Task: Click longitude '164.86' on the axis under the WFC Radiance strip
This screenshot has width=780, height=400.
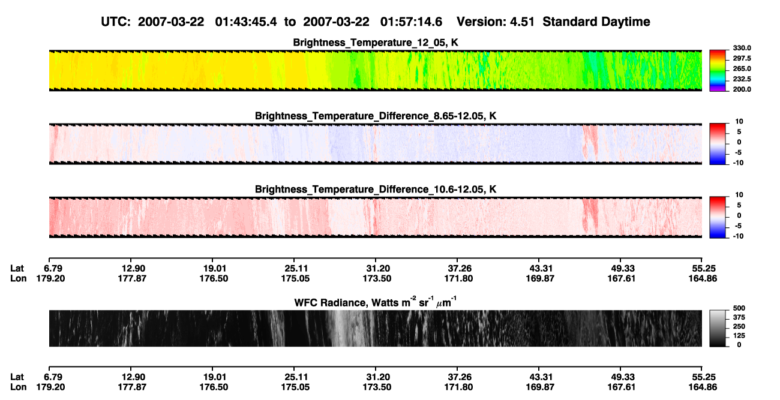Action: tap(702, 387)
